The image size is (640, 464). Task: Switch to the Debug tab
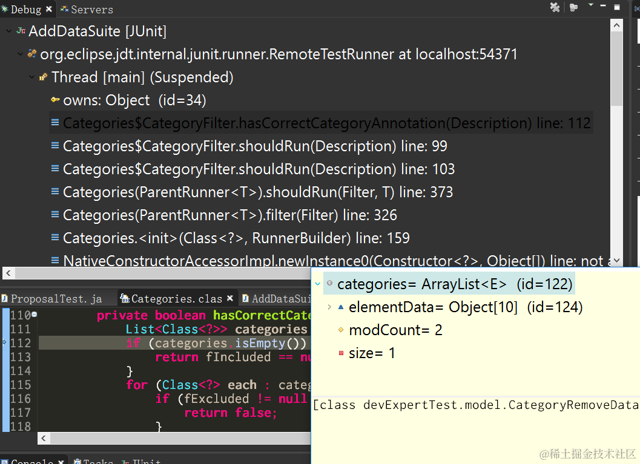25,9
